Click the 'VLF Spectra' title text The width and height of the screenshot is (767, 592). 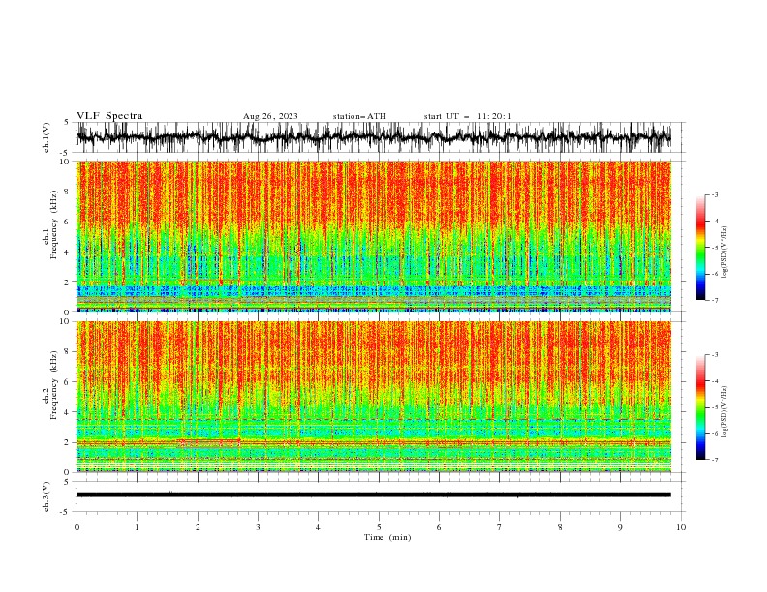coord(109,116)
